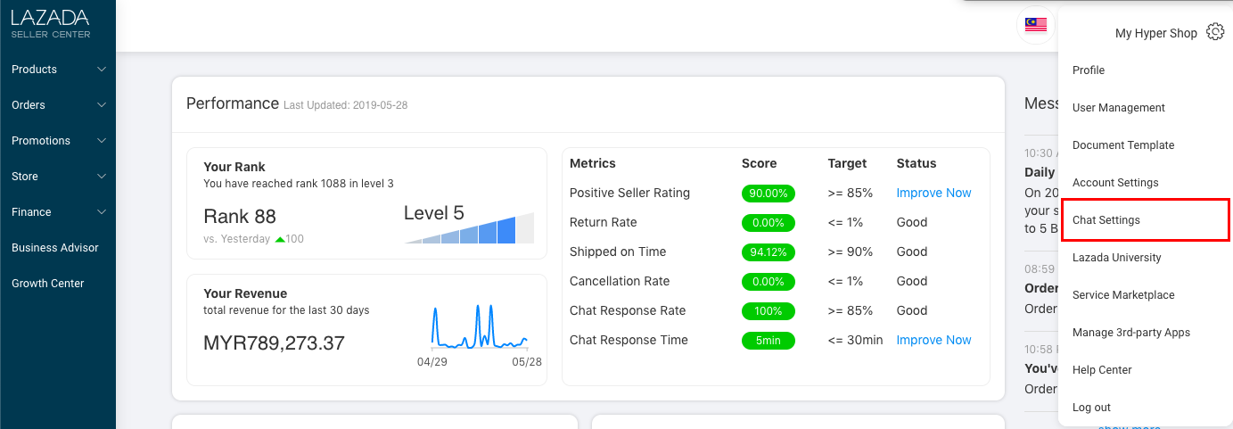1233x429 pixels.
Task: Click the Your Revenue heading
Action: coord(245,293)
